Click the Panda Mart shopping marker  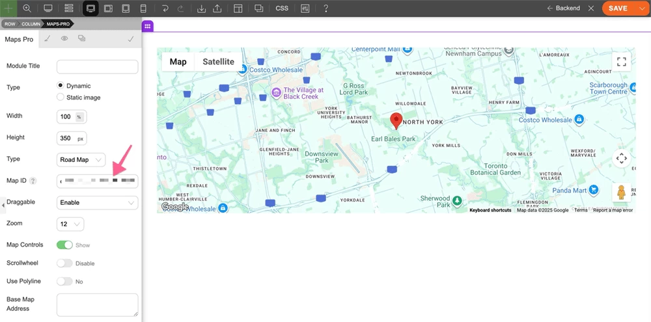click(x=594, y=190)
